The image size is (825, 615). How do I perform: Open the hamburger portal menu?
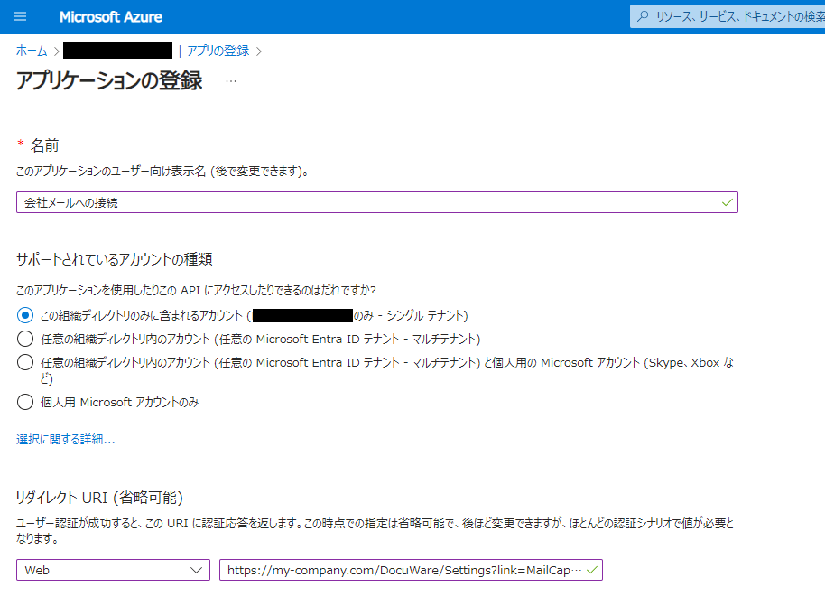[x=20, y=16]
